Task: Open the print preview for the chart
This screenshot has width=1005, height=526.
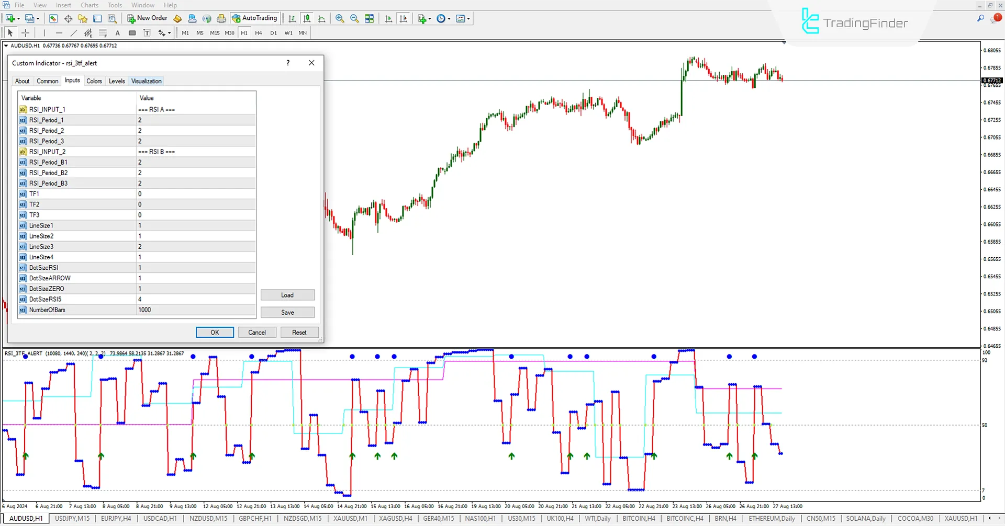Action: [221, 18]
